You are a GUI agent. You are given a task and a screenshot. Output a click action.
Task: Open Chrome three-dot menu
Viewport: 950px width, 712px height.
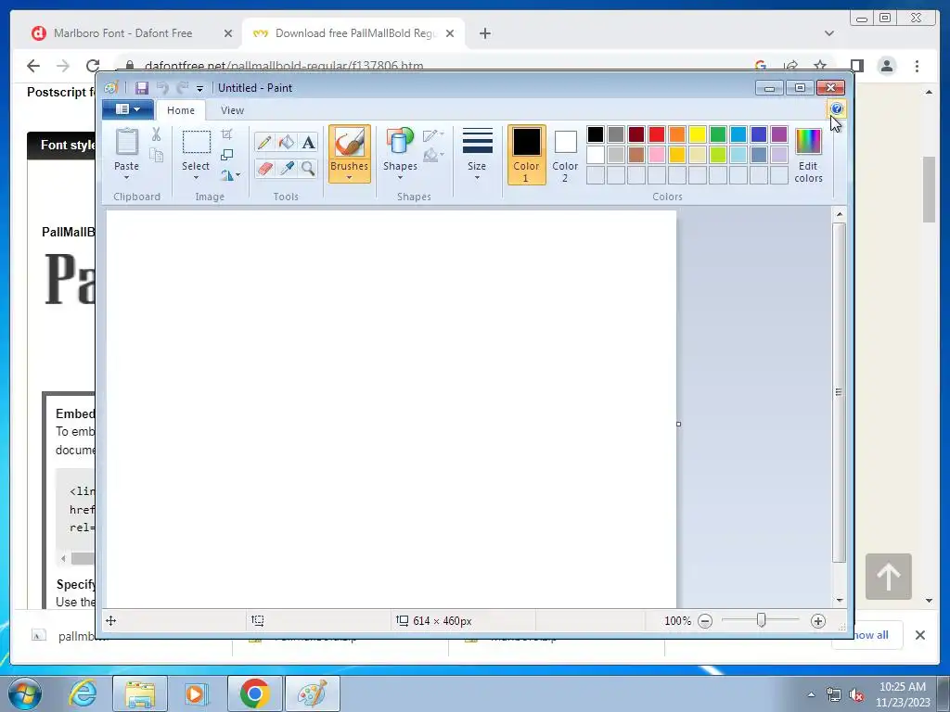point(917,66)
